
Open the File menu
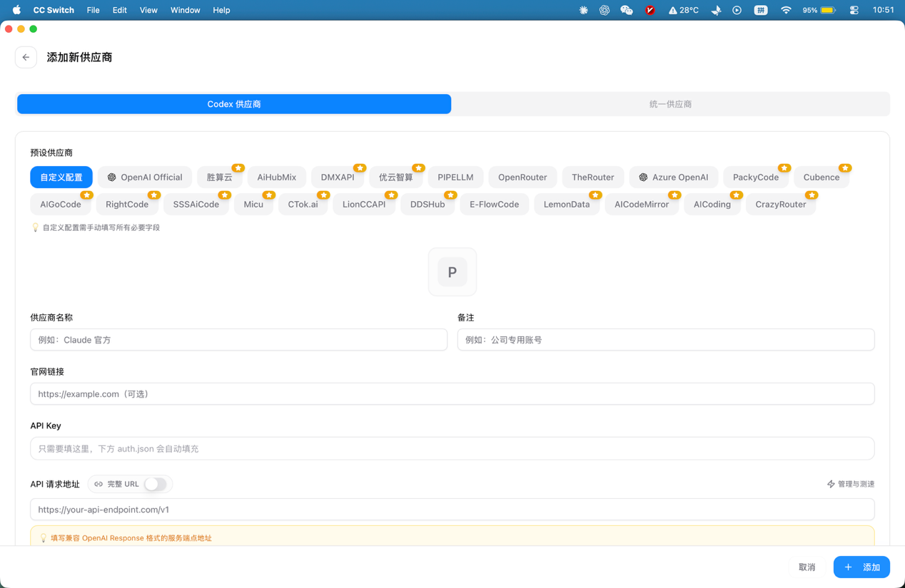[x=93, y=10]
